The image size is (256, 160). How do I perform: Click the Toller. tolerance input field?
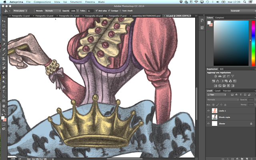pos(90,11)
